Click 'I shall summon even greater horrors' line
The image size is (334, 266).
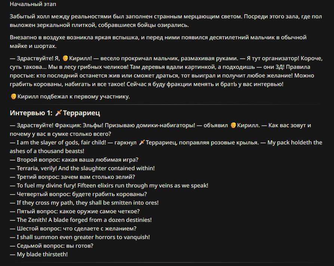(80, 237)
